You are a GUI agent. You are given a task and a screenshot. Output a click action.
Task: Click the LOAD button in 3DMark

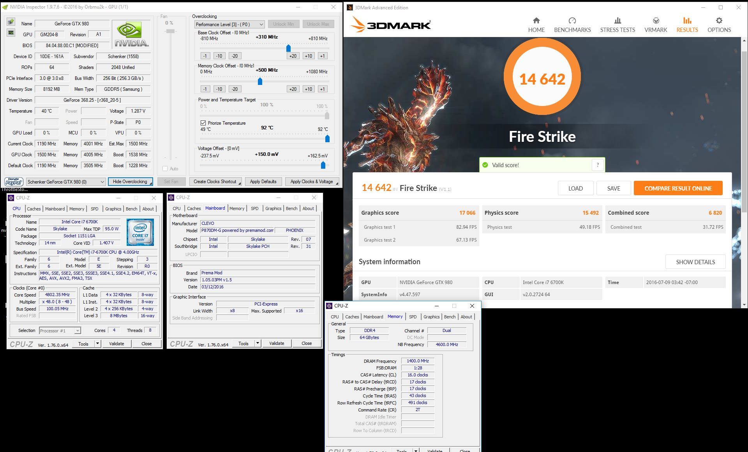[575, 188]
